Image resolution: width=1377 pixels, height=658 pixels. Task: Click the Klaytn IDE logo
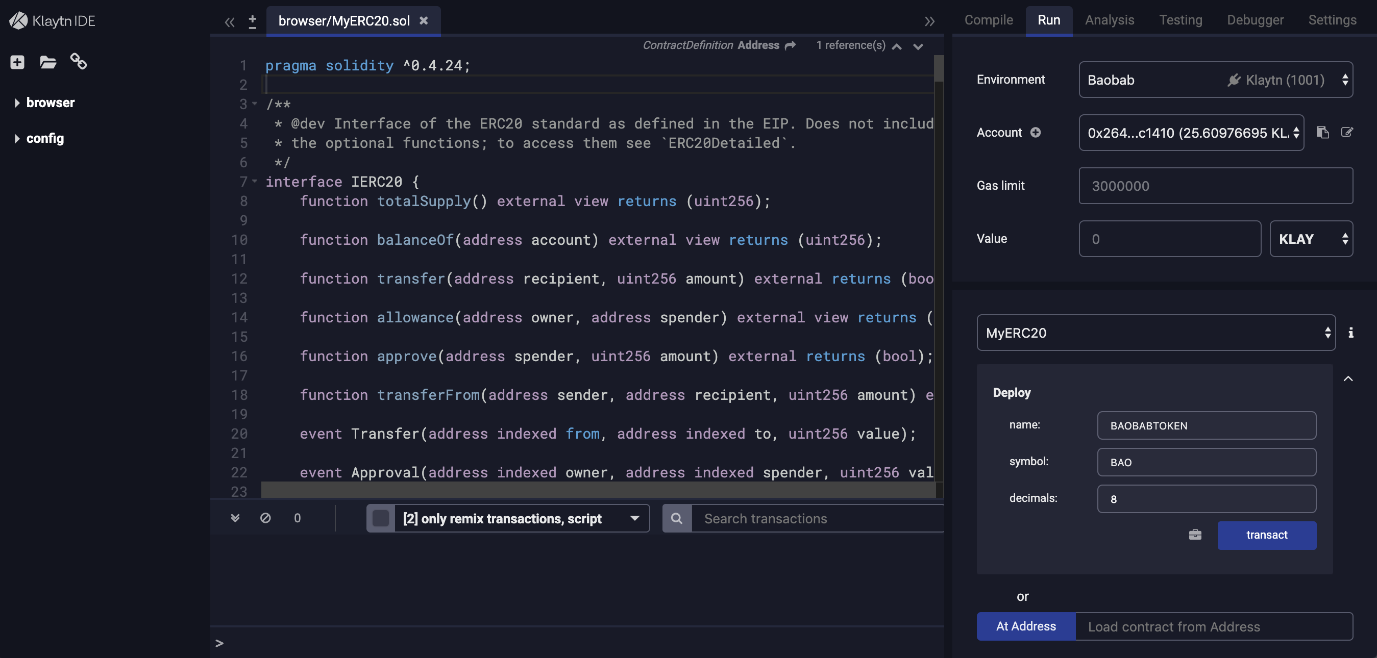tap(52, 21)
